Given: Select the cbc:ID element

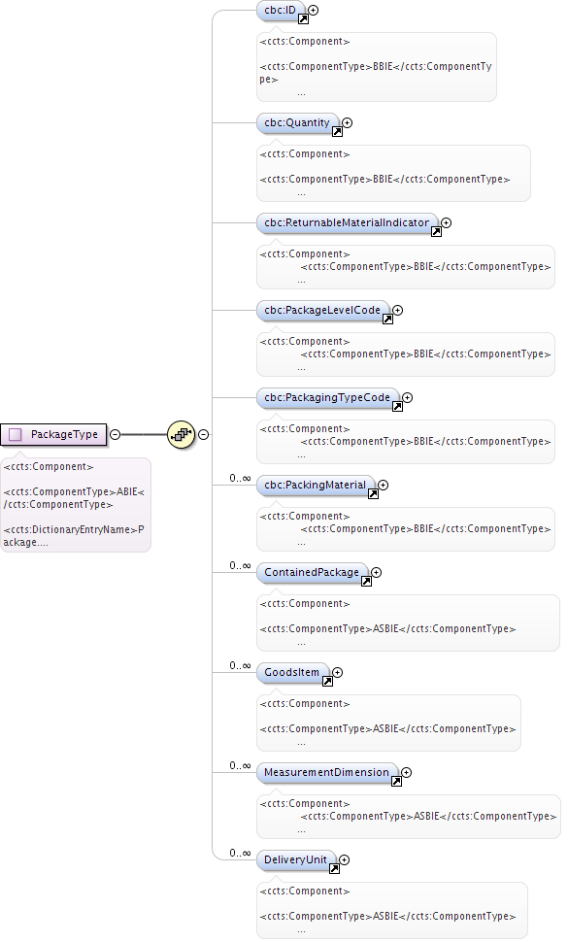Looking at the screenshot, I should (281, 11).
